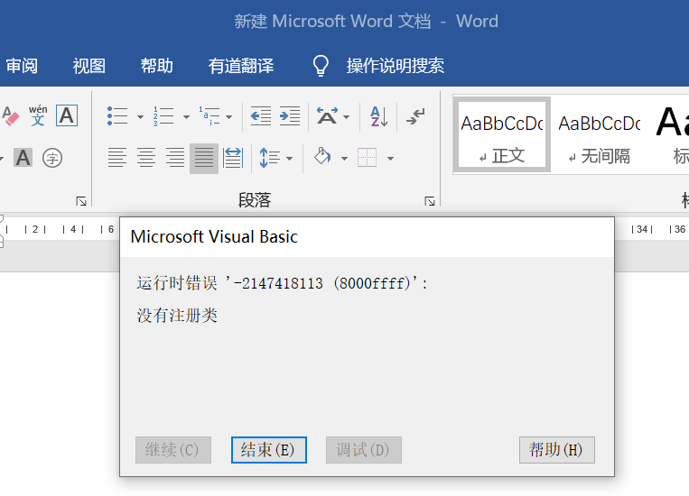Screen dimensions: 689x496
Task: Open font settings dialog launcher
Action: (81, 201)
